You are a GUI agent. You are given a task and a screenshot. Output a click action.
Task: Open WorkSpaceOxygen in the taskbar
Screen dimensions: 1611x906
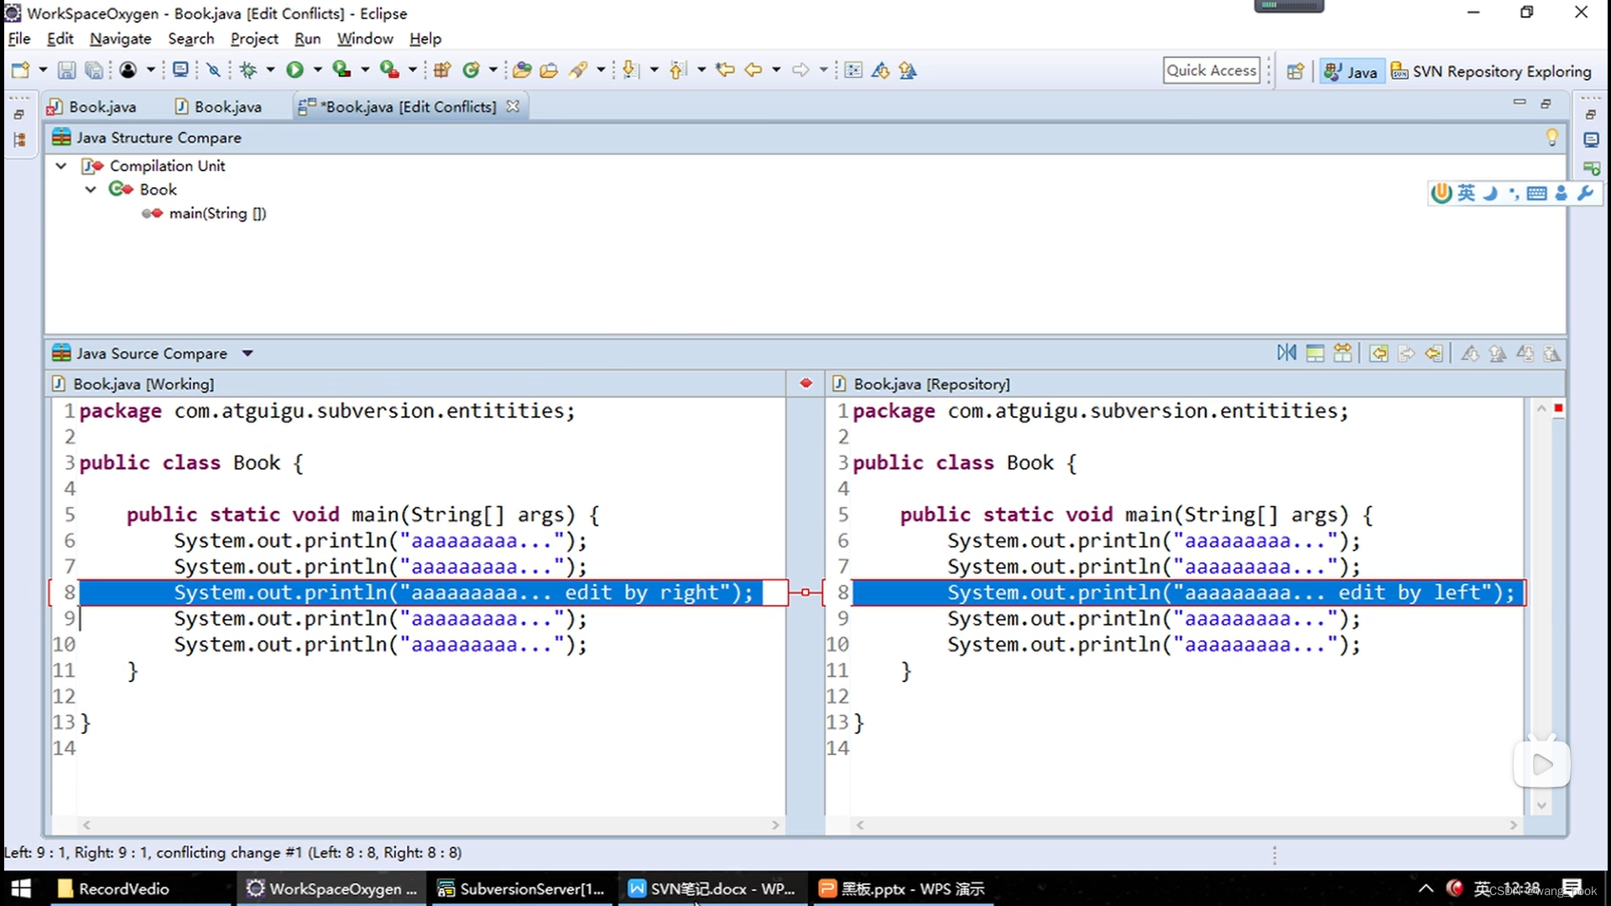coord(331,888)
